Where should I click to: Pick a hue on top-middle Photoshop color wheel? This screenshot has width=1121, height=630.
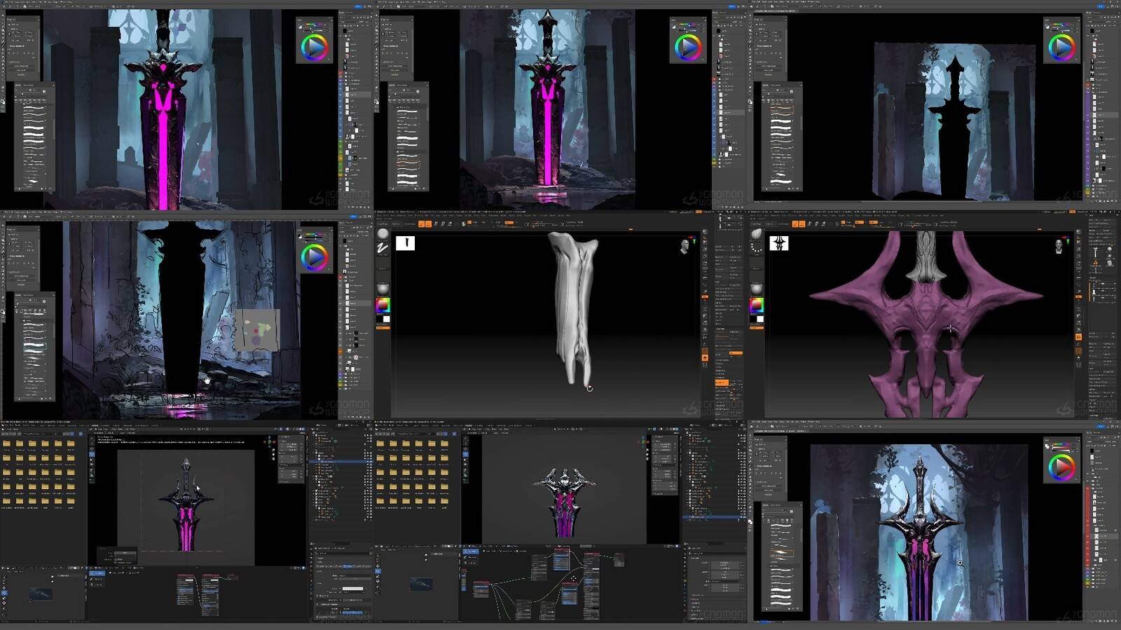pos(687,48)
